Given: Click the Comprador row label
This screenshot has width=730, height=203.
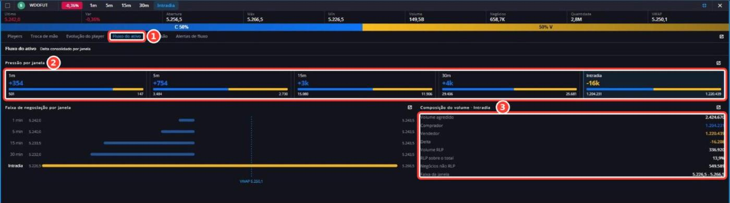Looking at the screenshot, I should point(431,125).
